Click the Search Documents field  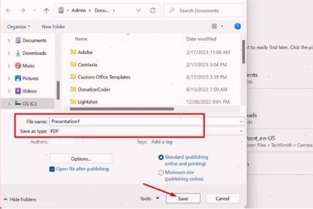[x=204, y=11]
